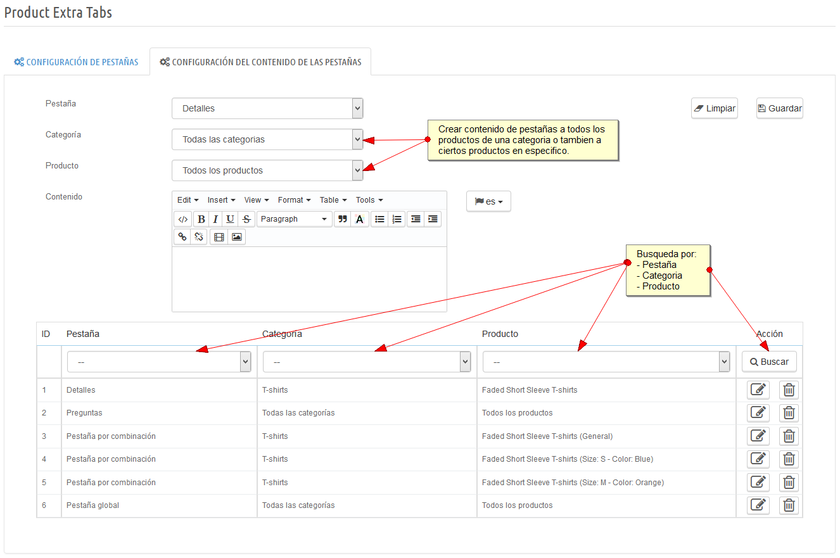Image resolution: width=840 pixels, height=558 pixels.
Task: Increase indent in editor
Action: click(x=433, y=219)
